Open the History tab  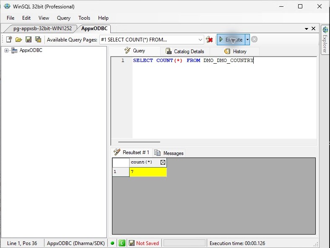pos(235,52)
